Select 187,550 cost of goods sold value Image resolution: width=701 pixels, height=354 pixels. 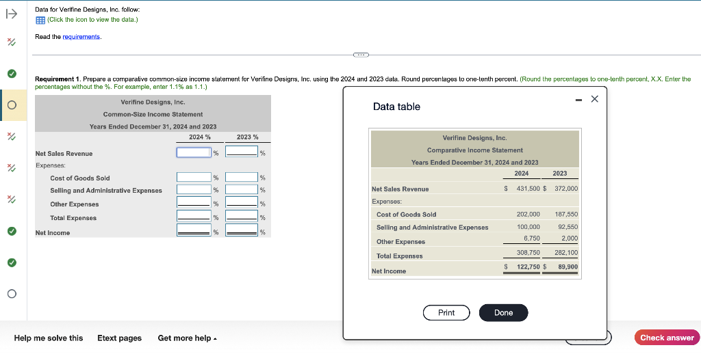pos(566,215)
